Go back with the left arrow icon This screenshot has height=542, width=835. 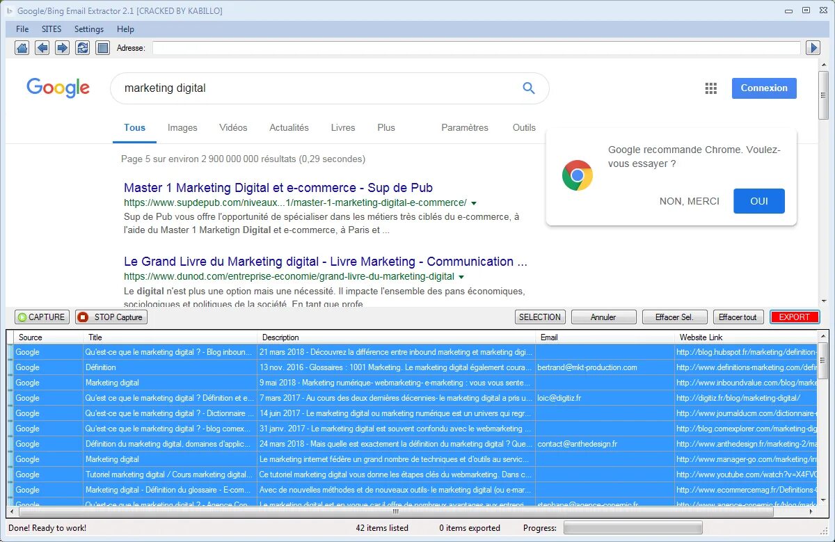42,48
